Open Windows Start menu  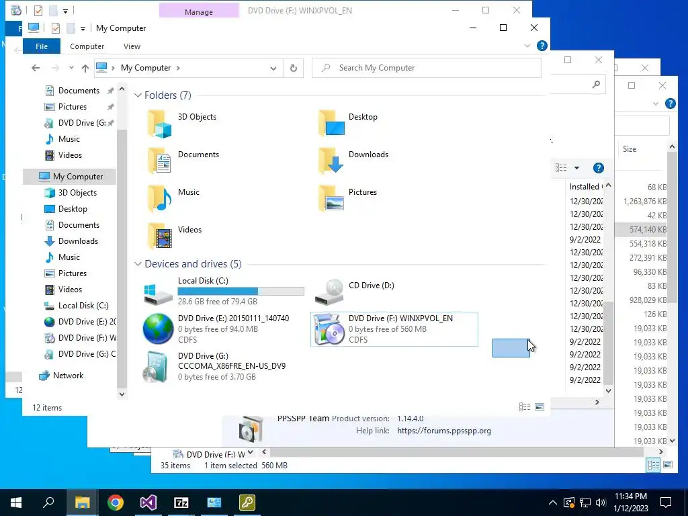[16, 503]
